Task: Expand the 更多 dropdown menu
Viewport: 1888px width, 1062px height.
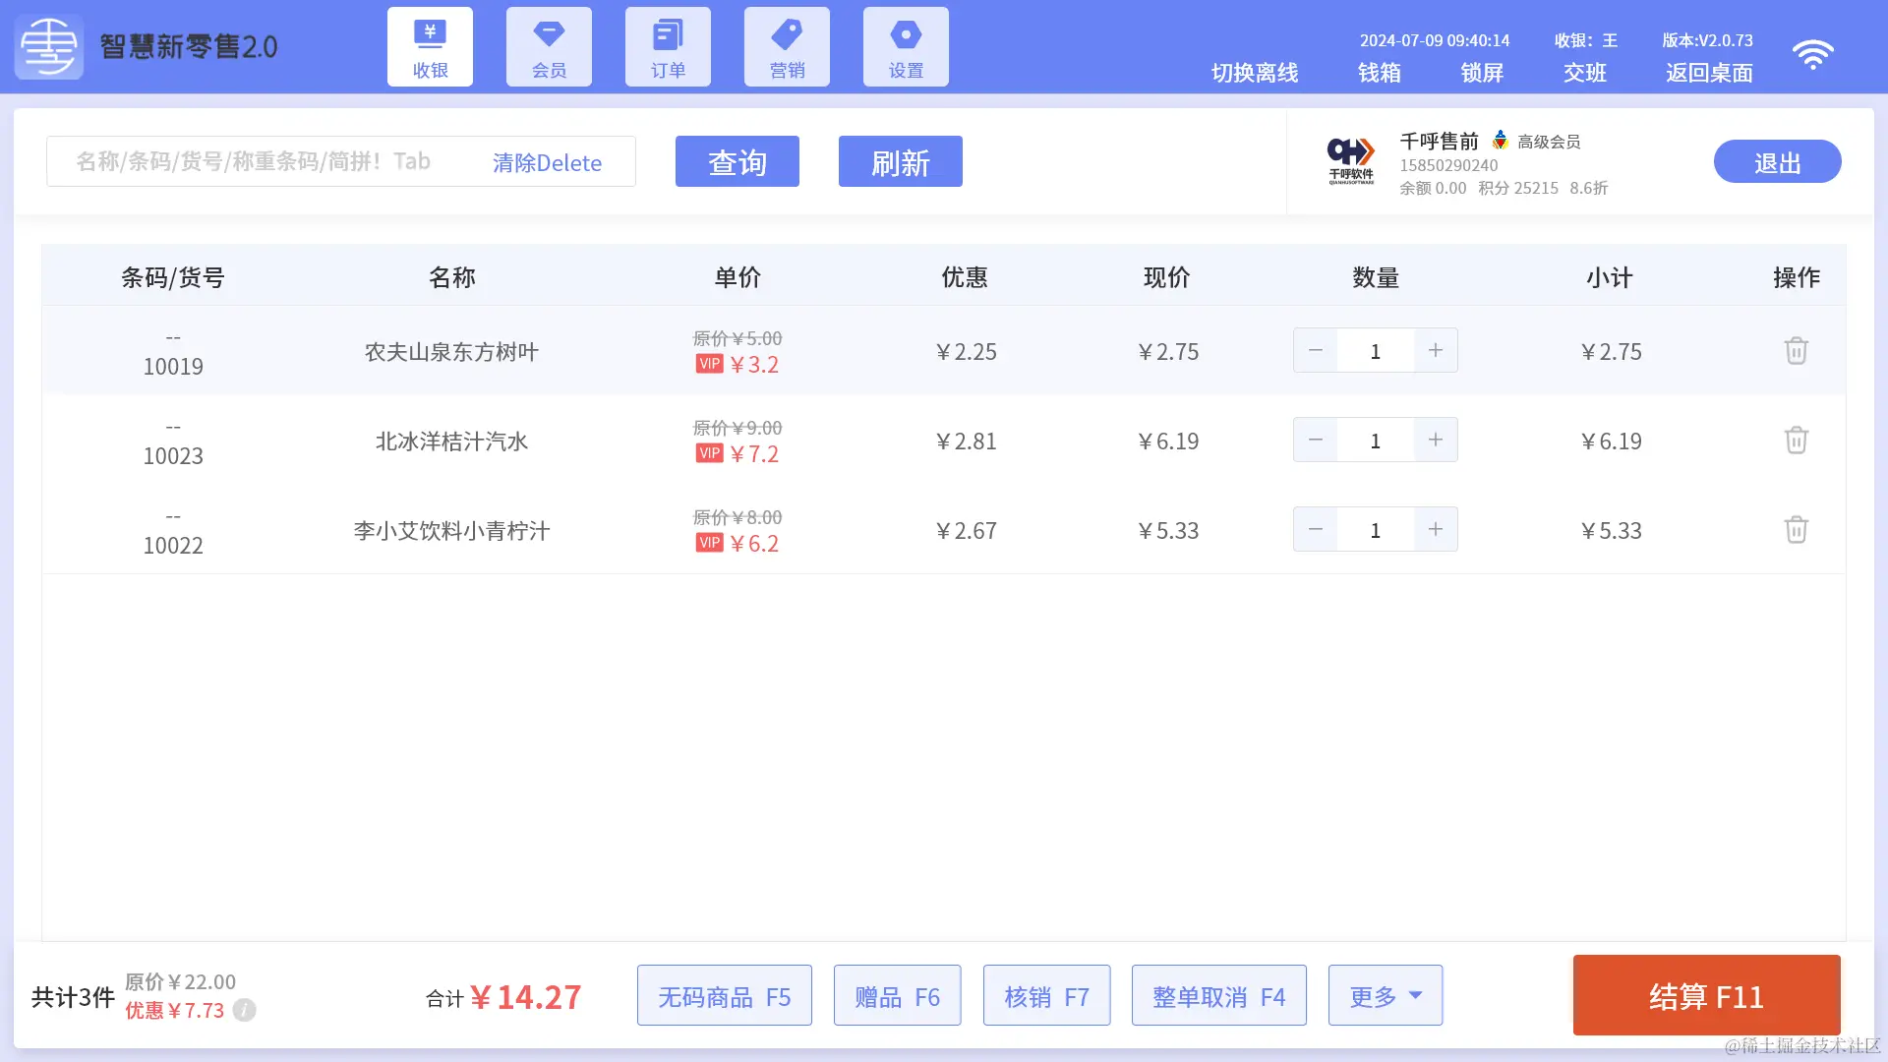Action: click(1385, 996)
